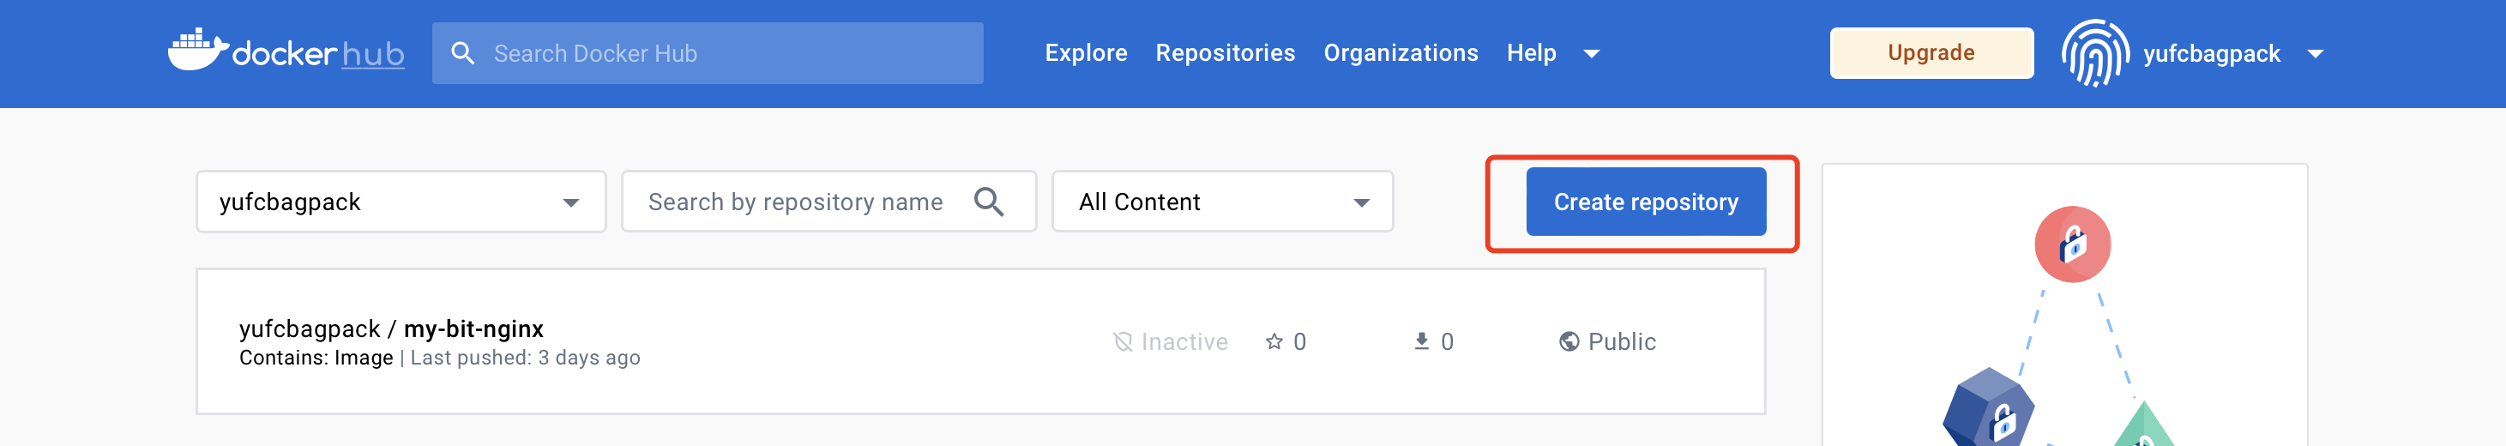This screenshot has width=2506, height=446.
Task: Click the star icon on my-bit-nginx
Action: coord(1274,342)
